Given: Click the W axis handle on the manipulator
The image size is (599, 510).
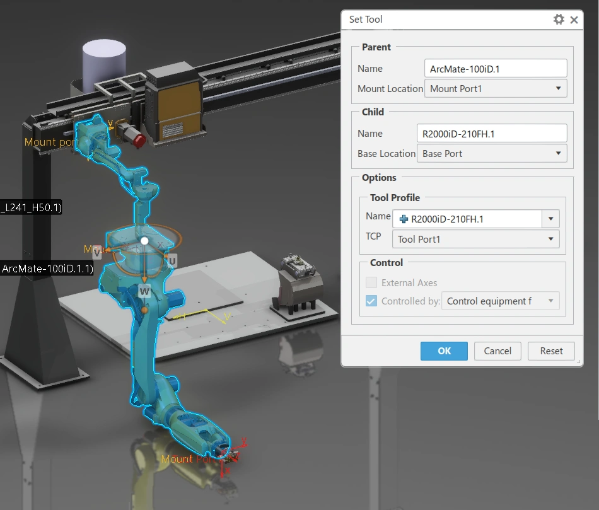Looking at the screenshot, I should [x=144, y=291].
